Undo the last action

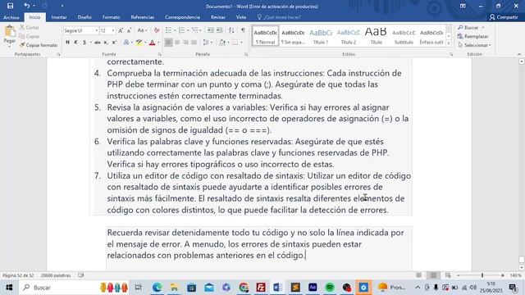(27, 6)
